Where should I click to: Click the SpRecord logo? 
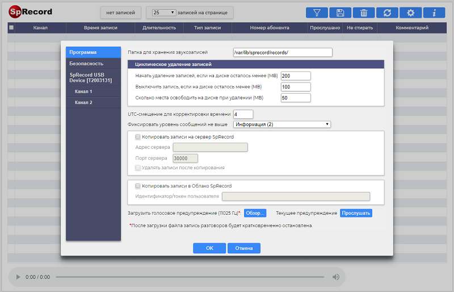(31, 12)
